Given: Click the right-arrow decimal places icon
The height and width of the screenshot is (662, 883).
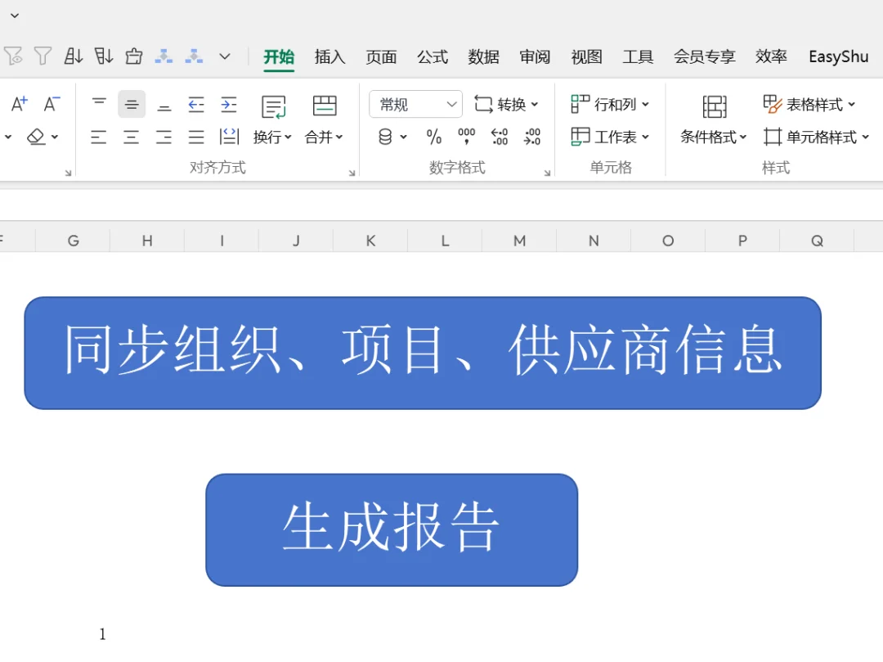Looking at the screenshot, I should pos(531,137).
